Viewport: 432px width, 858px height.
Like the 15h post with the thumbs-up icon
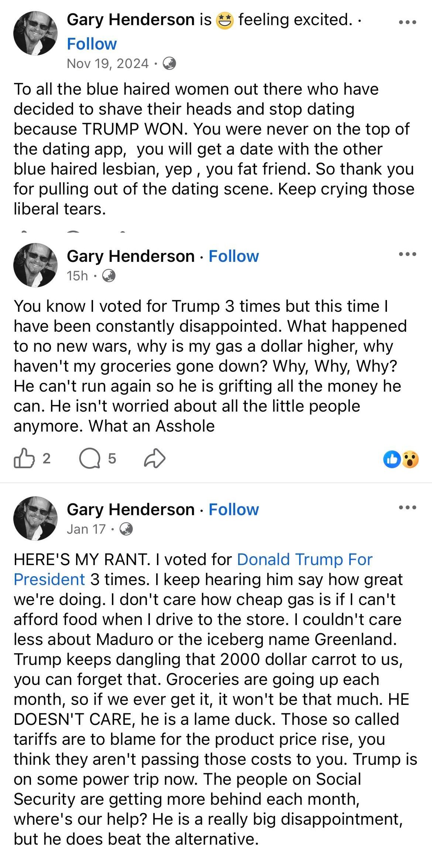click(24, 458)
